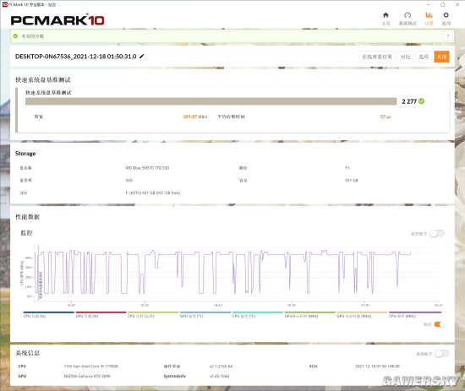Open the Home tab icon
This screenshot has width=465, height=391.
pyautogui.click(x=386, y=15)
